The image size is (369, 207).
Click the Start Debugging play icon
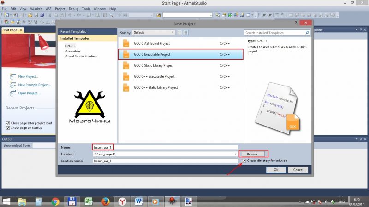(119, 15)
